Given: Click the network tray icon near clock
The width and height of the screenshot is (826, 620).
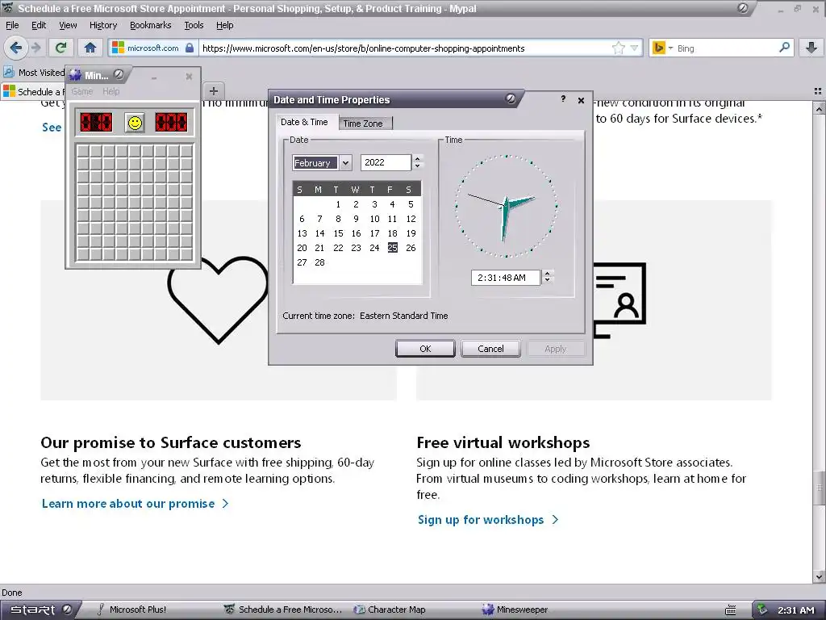Looking at the screenshot, I should coord(761,610).
